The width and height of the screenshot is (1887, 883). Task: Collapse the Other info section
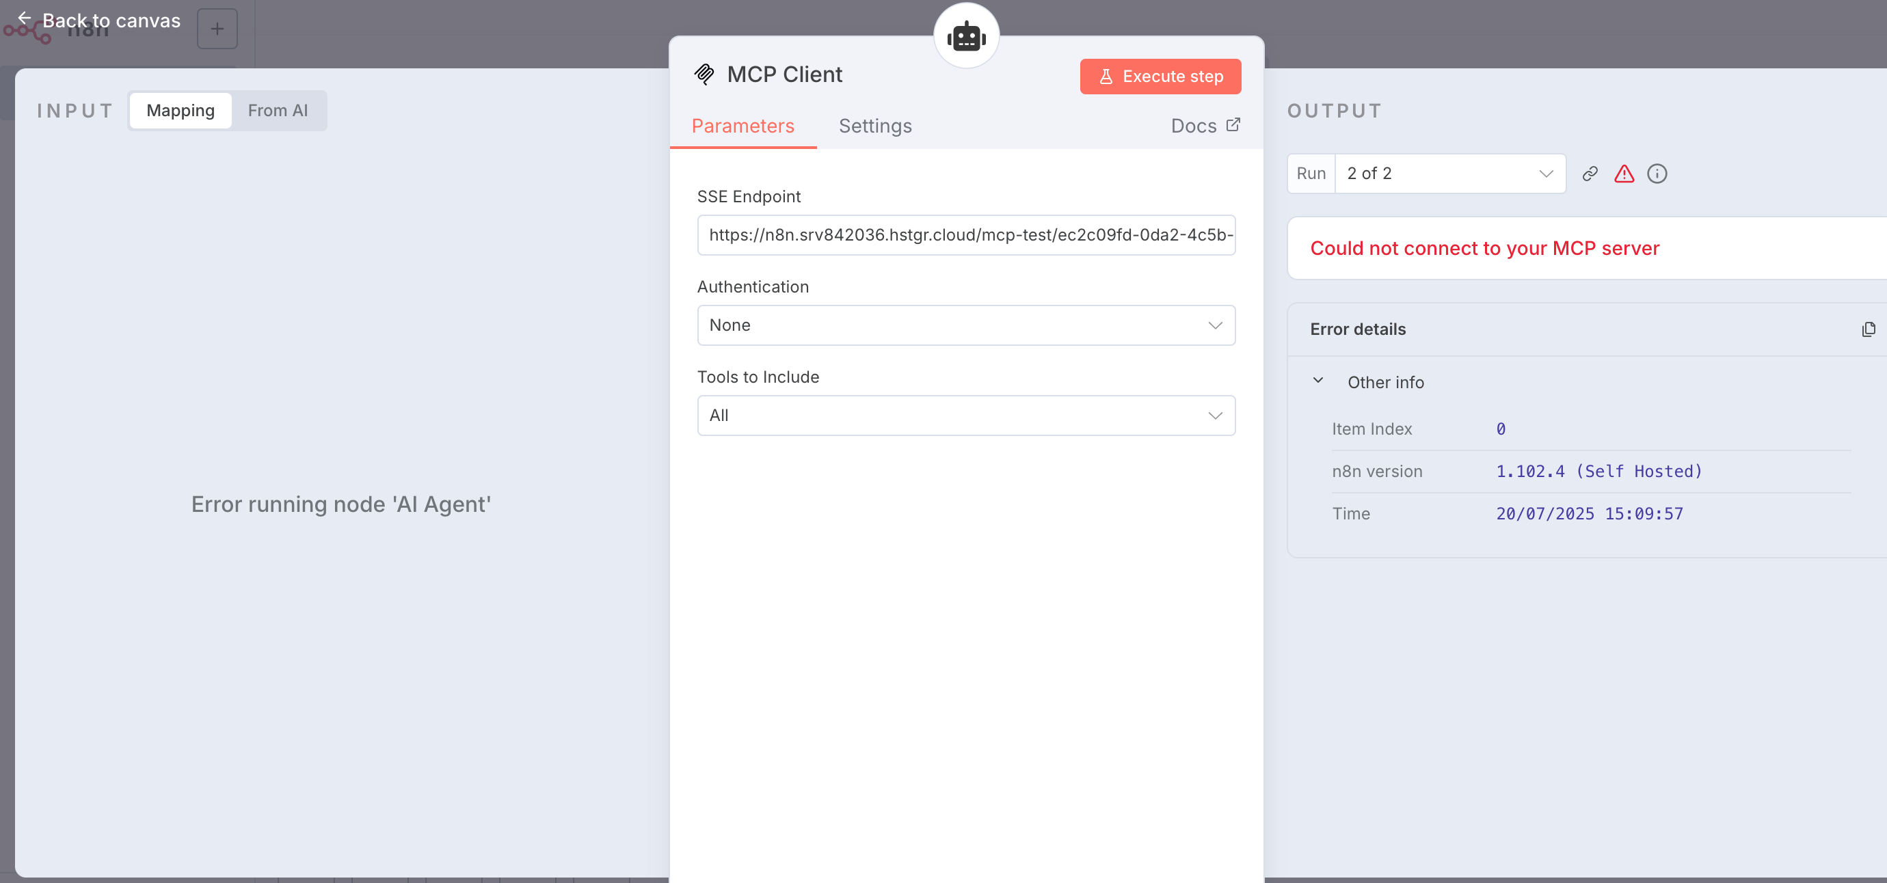pyautogui.click(x=1318, y=381)
